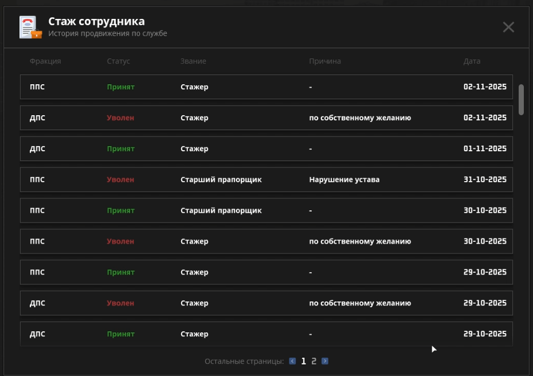Select page 1 in pagination
Screen dimensions: 533x376
point(304,361)
